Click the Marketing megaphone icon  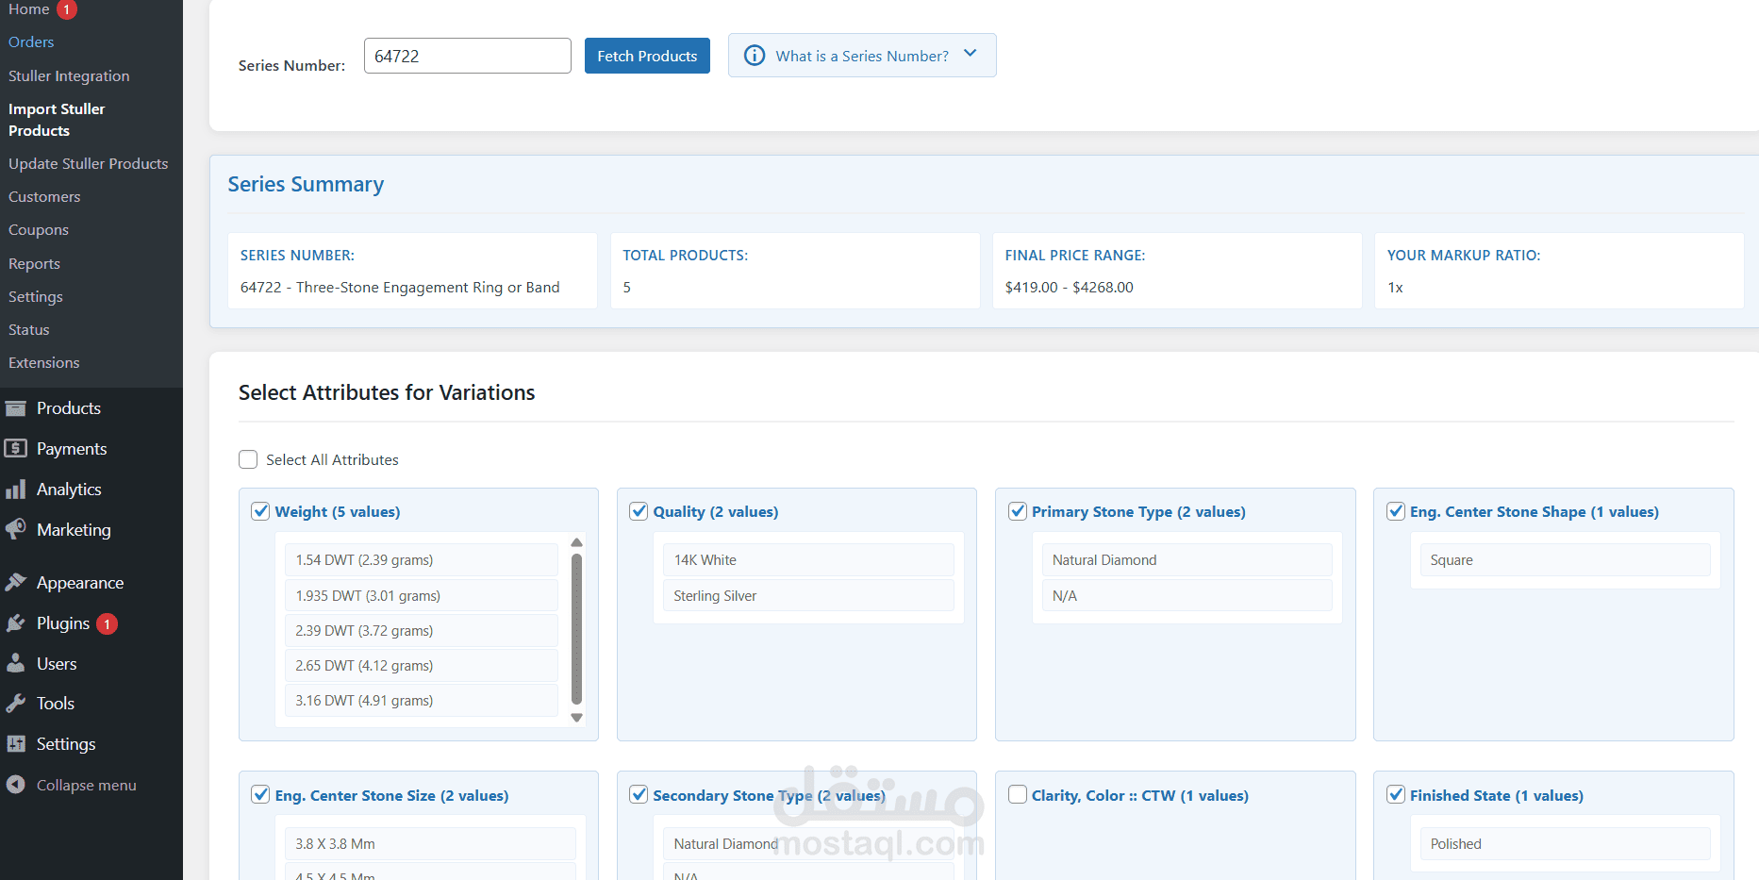(16, 529)
